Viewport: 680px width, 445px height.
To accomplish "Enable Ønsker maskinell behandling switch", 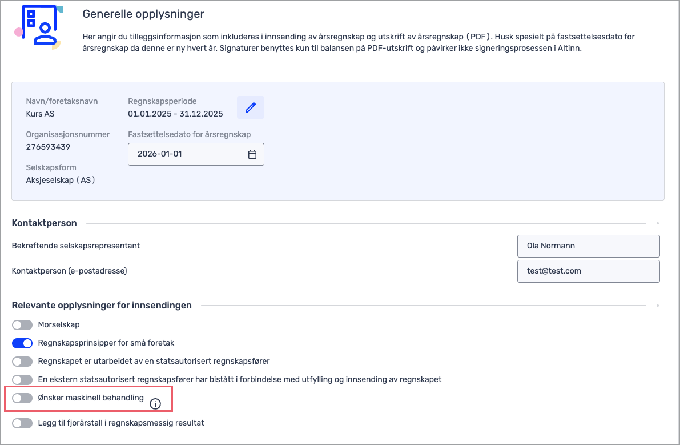I will (22, 398).
